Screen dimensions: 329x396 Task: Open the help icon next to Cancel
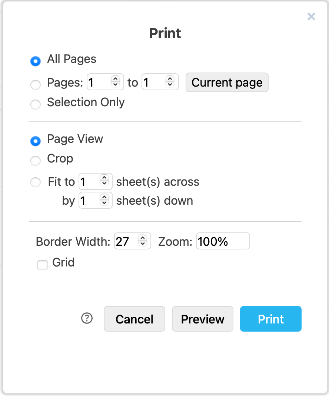click(x=87, y=318)
